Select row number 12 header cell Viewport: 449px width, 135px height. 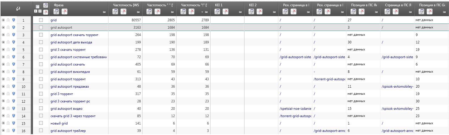[24, 101]
